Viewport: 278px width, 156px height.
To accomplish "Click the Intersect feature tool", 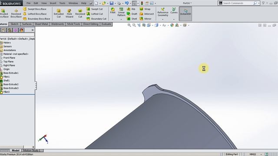I will tap(147, 14).
